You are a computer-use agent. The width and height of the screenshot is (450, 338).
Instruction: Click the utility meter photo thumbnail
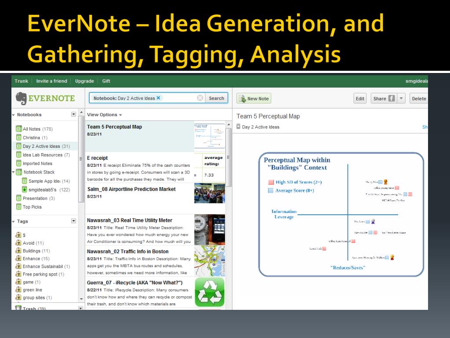[x=210, y=230]
